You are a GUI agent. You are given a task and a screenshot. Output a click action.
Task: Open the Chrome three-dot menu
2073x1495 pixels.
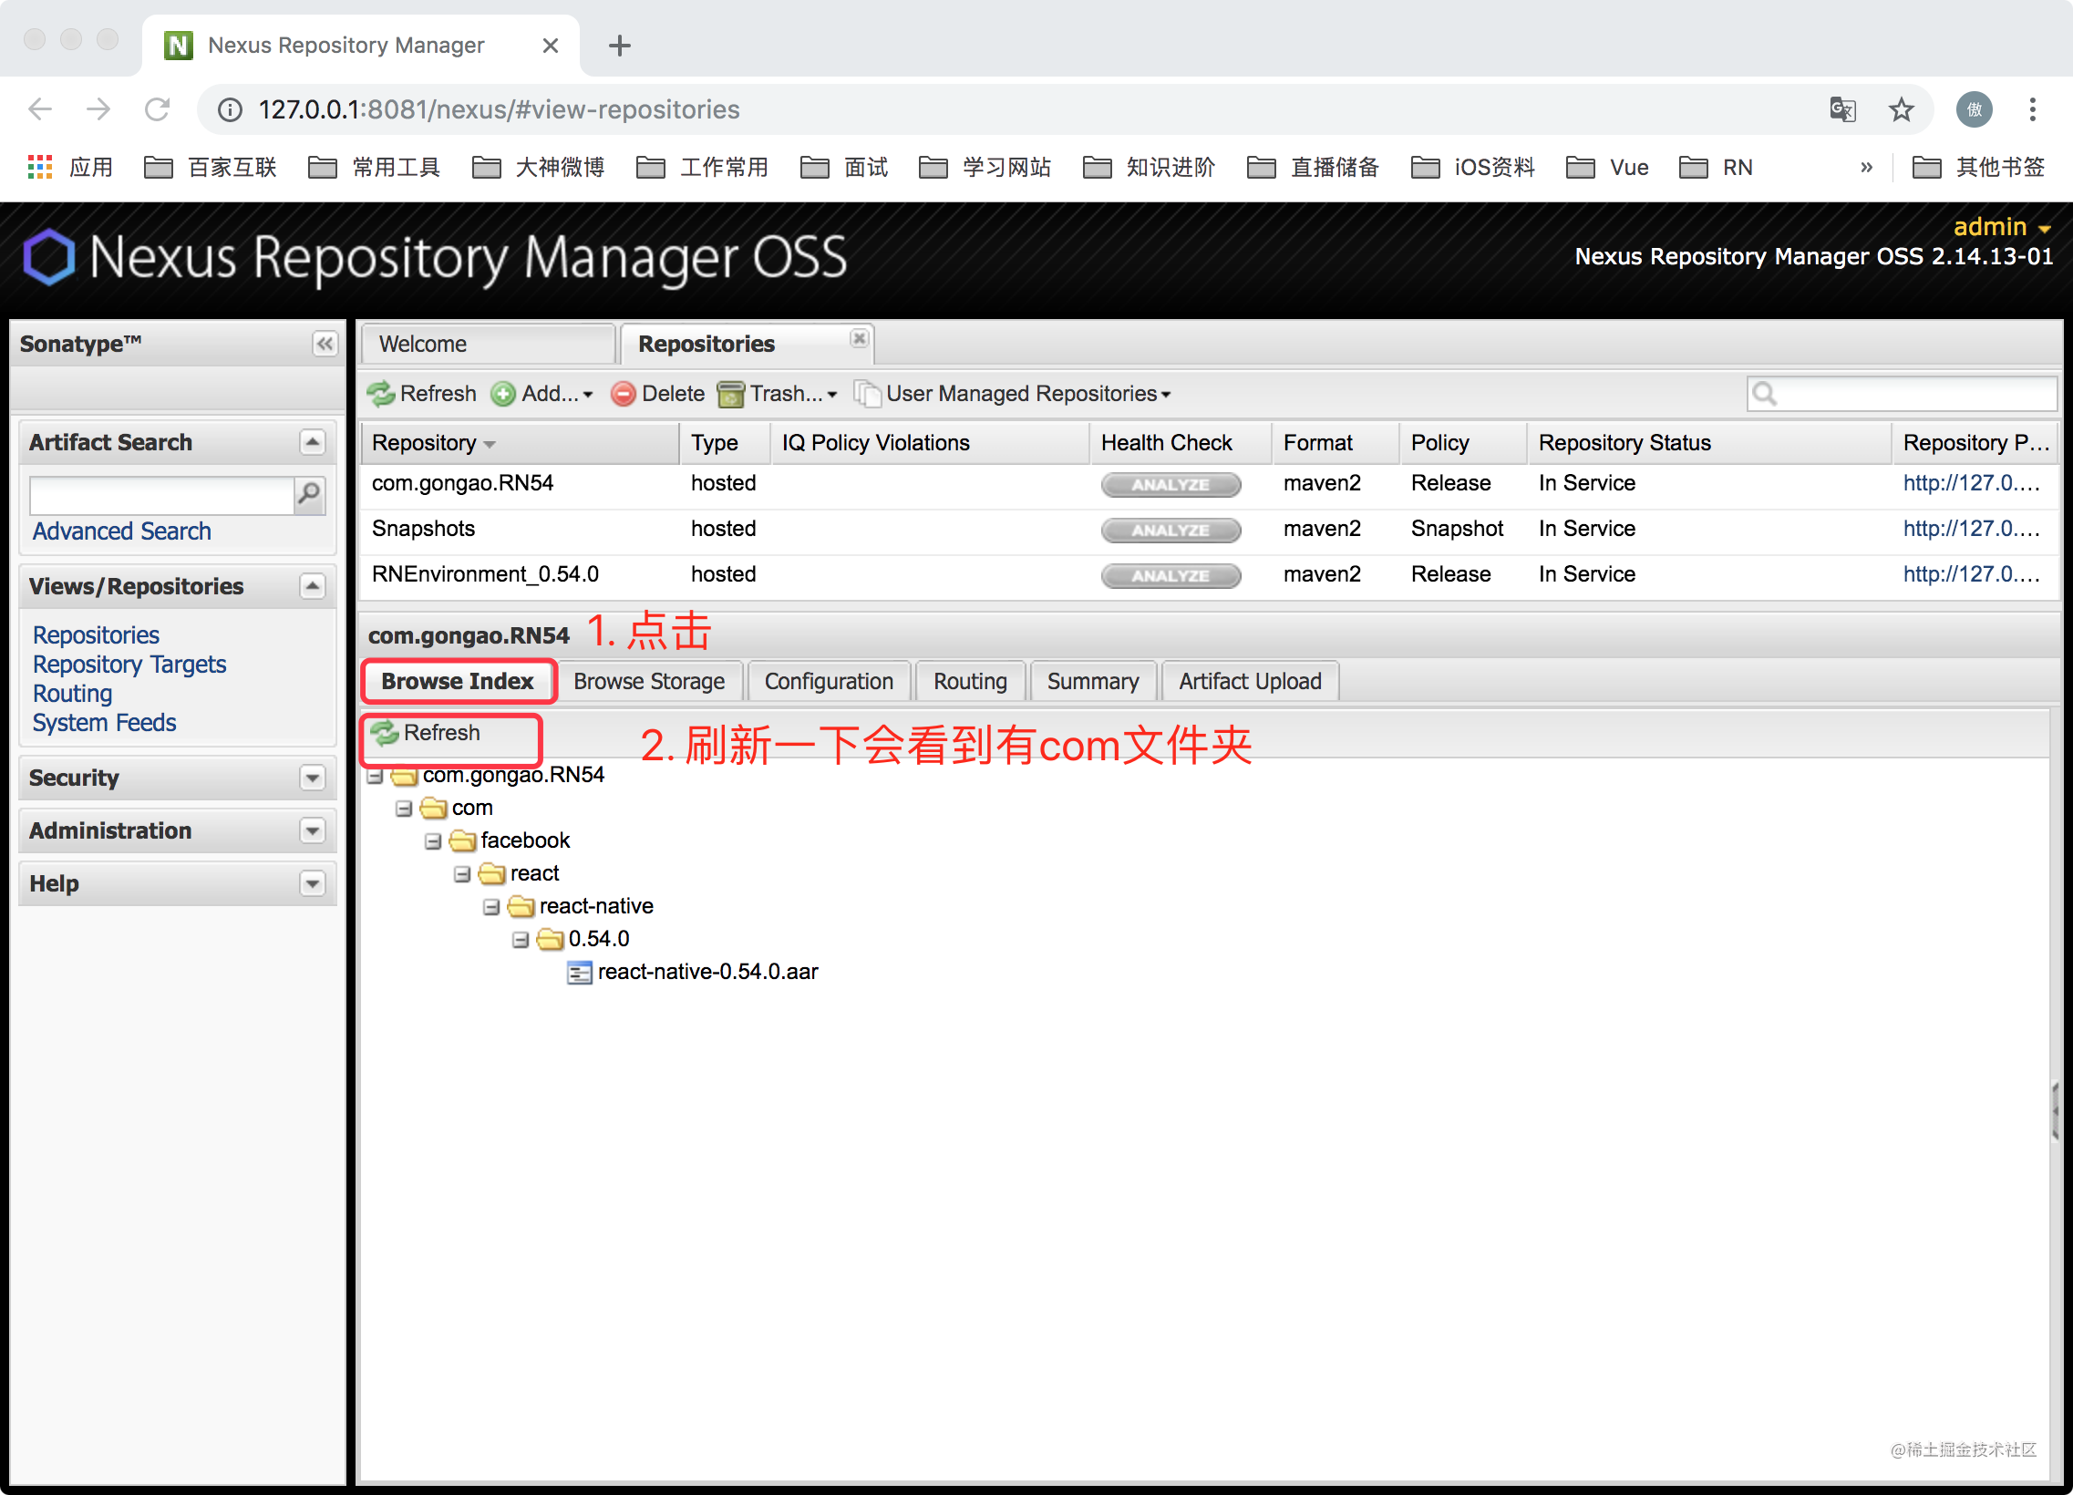(2033, 109)
